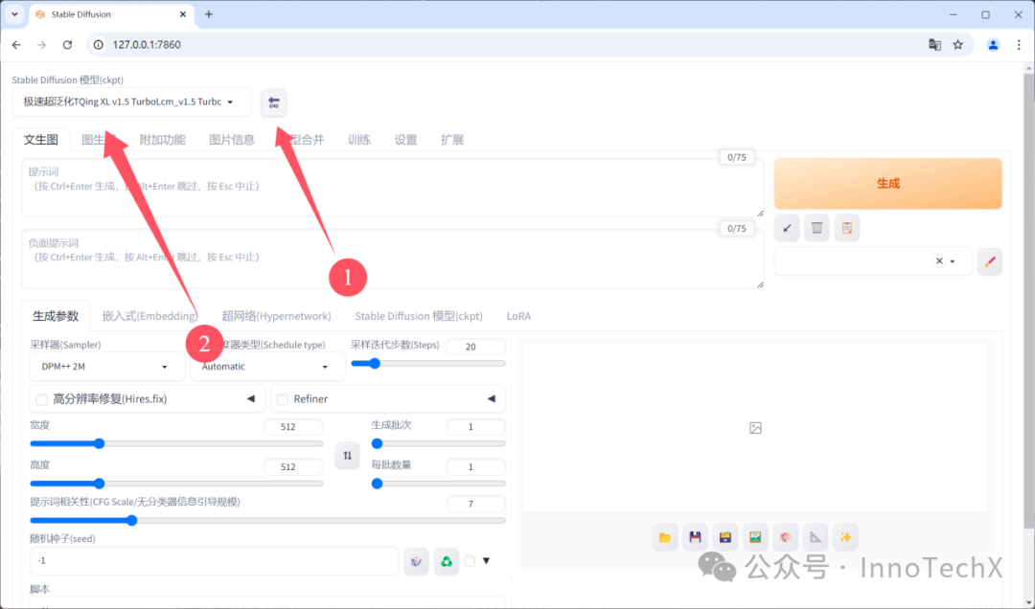Click the clipboard apply-styles icon
The width and height of the screenshot is (1035, 609).
point(847,228)
